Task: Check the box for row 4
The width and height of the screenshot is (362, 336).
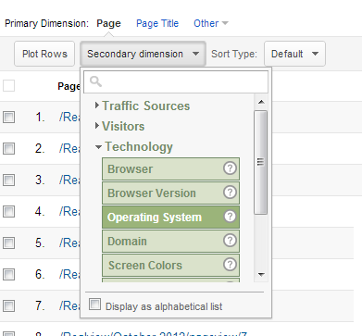Action: click(x=8, y=211)
